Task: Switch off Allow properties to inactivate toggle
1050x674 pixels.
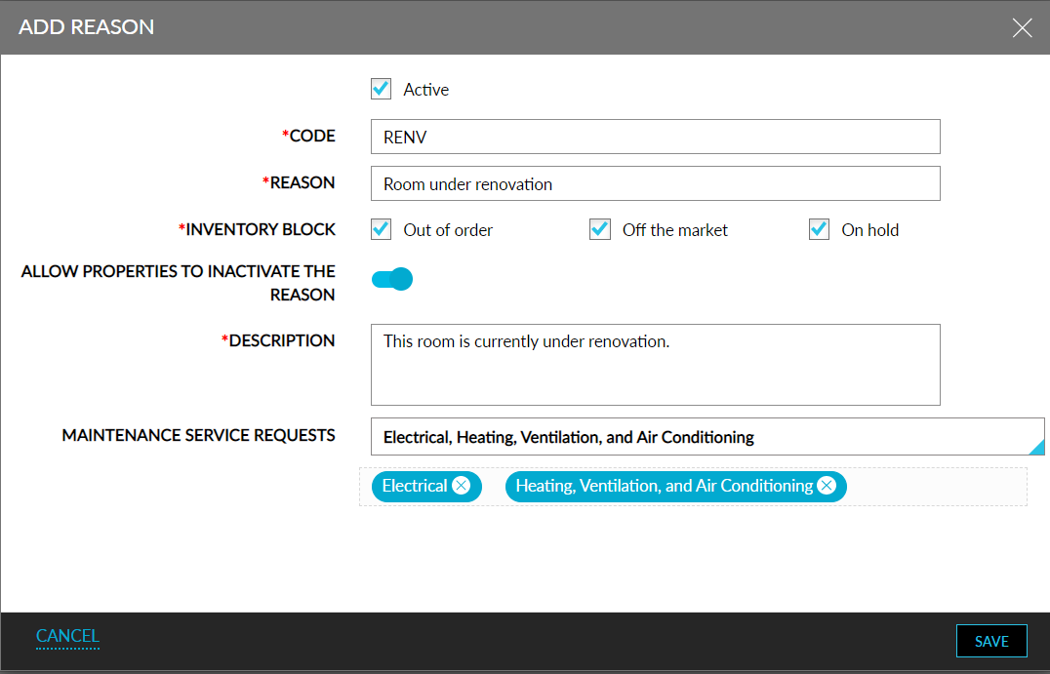Action: (392, 279)
